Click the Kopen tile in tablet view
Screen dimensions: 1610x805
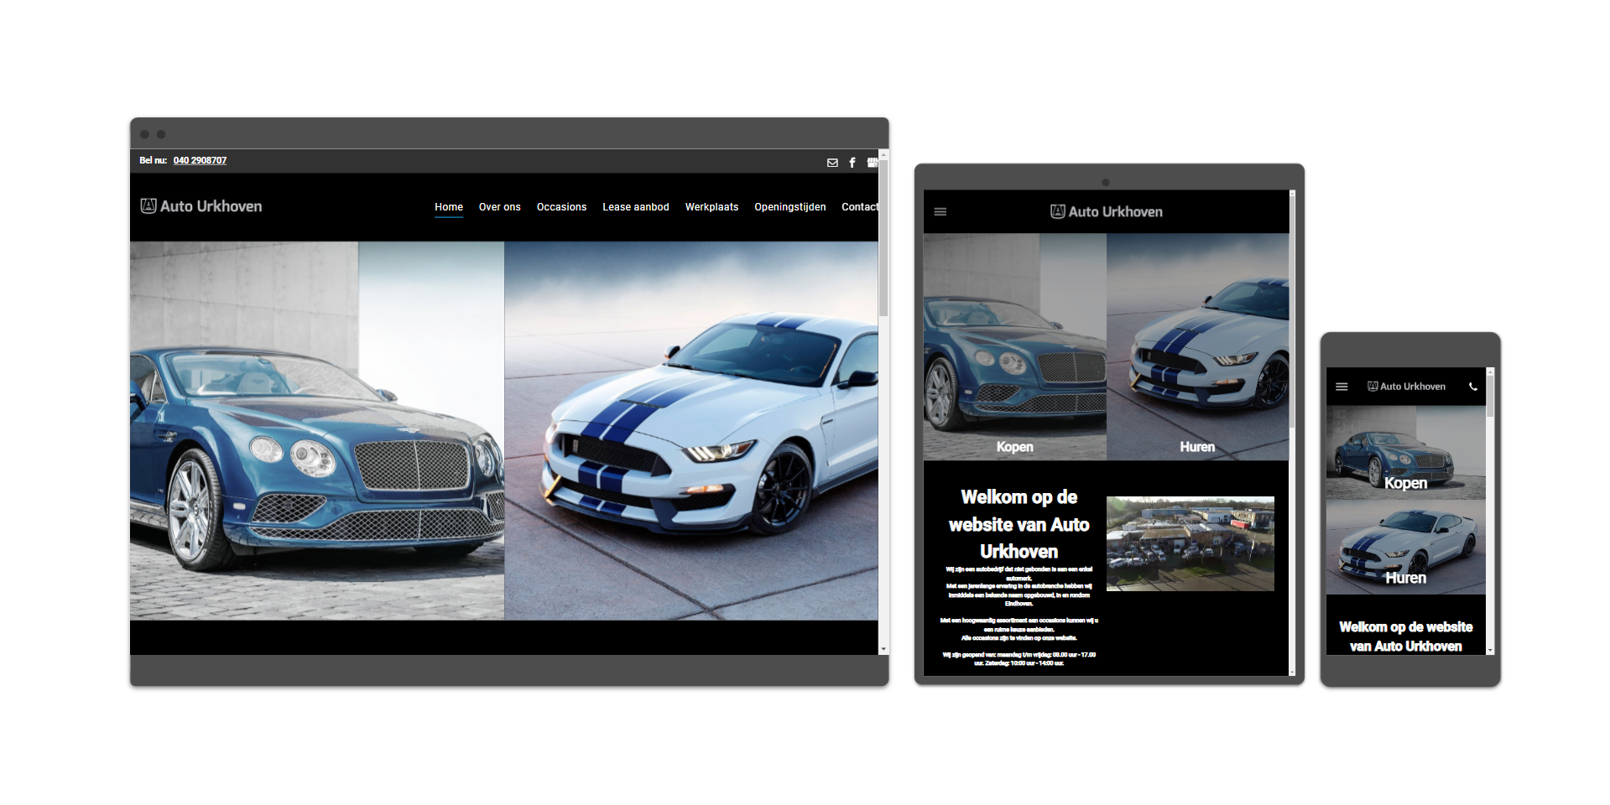coord(1014,347)
